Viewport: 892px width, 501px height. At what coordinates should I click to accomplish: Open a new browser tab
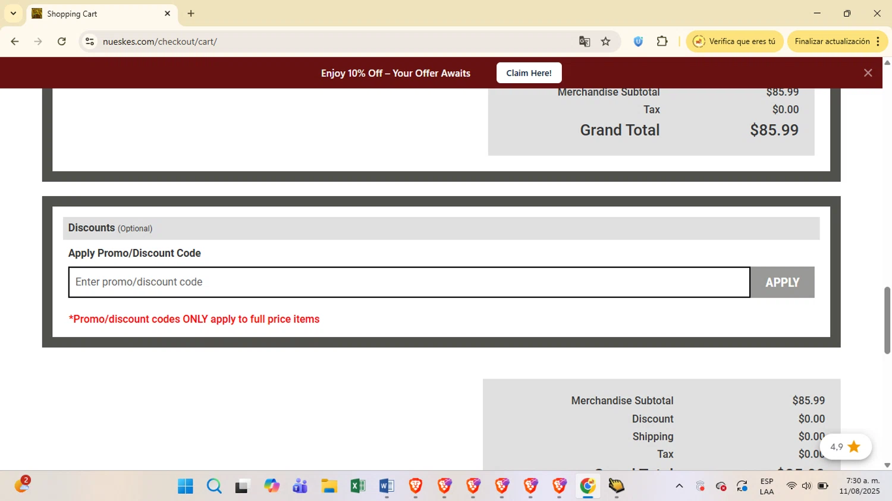coord(191,14)
